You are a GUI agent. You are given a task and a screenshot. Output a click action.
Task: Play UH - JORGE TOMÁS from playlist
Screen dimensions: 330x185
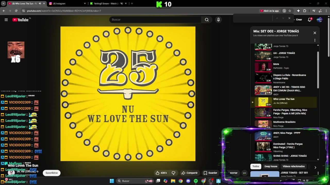(x=284, y=55)
